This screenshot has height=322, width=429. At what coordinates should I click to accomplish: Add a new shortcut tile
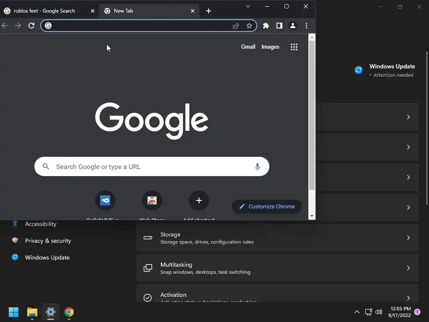tap(199, 200)
